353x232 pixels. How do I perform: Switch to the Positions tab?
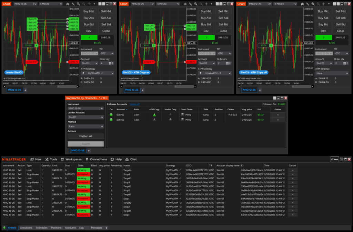(x=56, y=228)
